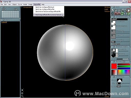
Task: Open the Help menu
Action: pos(43,5)
